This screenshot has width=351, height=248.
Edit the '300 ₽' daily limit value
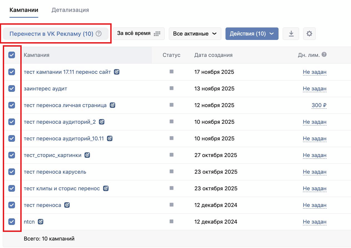[319, 105]
